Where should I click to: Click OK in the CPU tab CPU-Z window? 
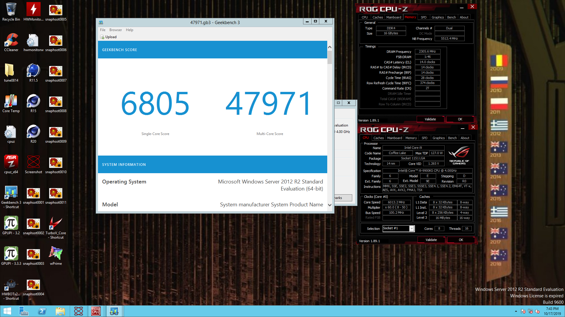pyautogui.click(x=461, y=240)
